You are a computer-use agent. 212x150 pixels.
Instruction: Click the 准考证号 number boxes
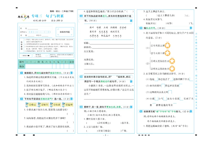39,32
